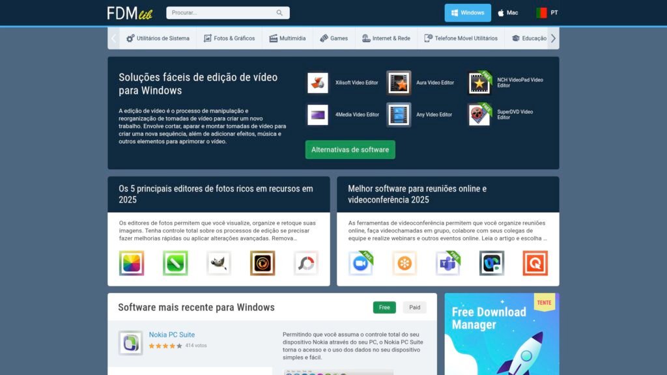The image size is (667, 375).
Task: Open the top 5 photo editors article
Action: click(x=216, y=194)
